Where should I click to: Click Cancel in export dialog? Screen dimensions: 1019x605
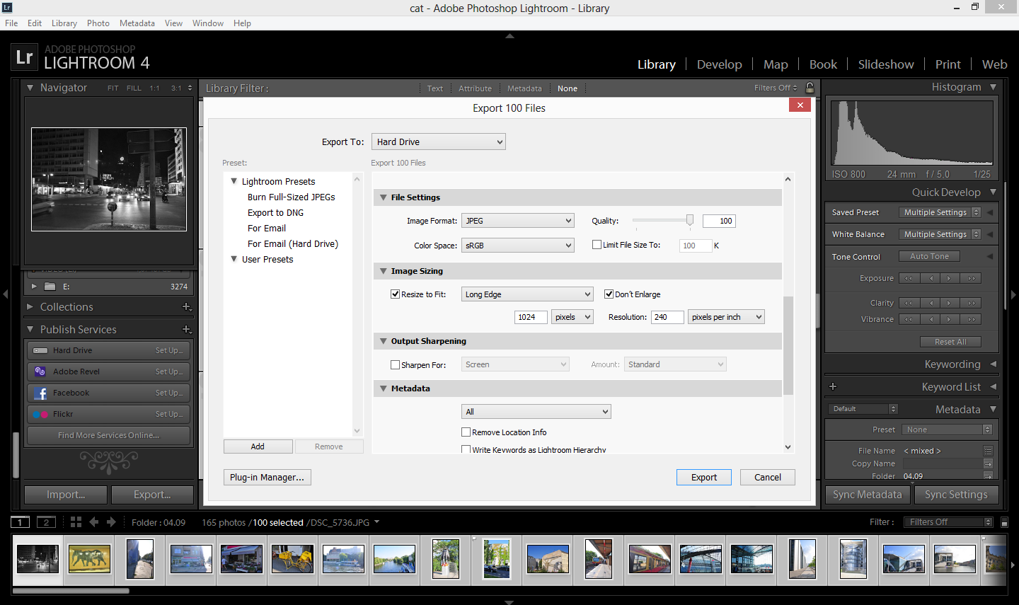click(x=768, y=477)
